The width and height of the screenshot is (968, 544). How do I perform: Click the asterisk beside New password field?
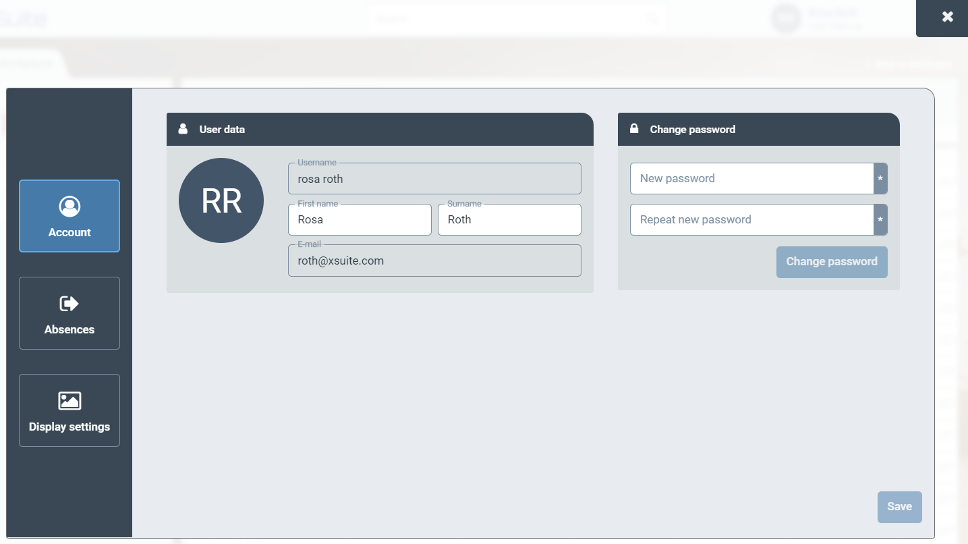pyautogui.click(x=880, y=179)
